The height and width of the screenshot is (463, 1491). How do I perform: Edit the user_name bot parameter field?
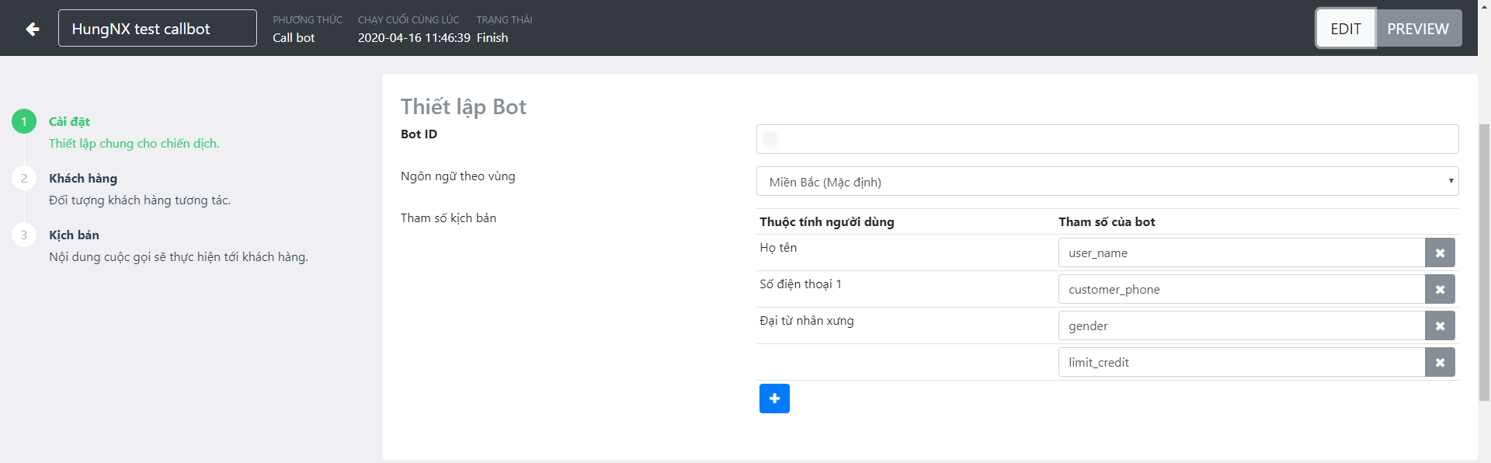(1240, 253)
